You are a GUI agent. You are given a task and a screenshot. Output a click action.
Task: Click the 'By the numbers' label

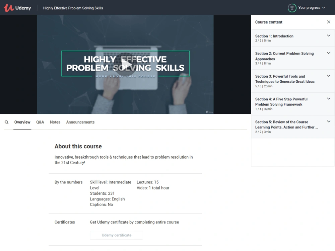(68, 182)
